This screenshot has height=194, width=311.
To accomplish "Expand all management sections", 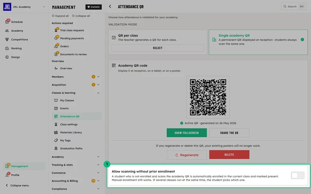I will [60, 16].
